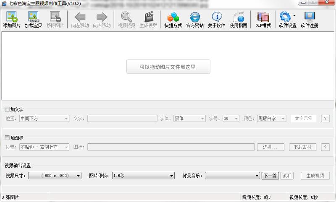Image resolution: width=336 pixels, height=202 pixels.
Task: Open icon position dropdown 不贴边 - 右侧上方
Action: point(44,147)
